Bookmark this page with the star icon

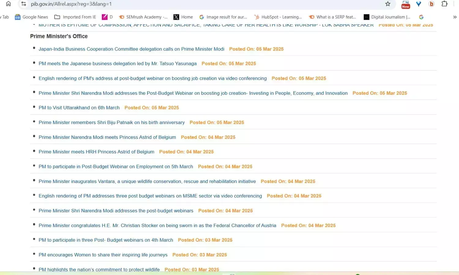388,4
